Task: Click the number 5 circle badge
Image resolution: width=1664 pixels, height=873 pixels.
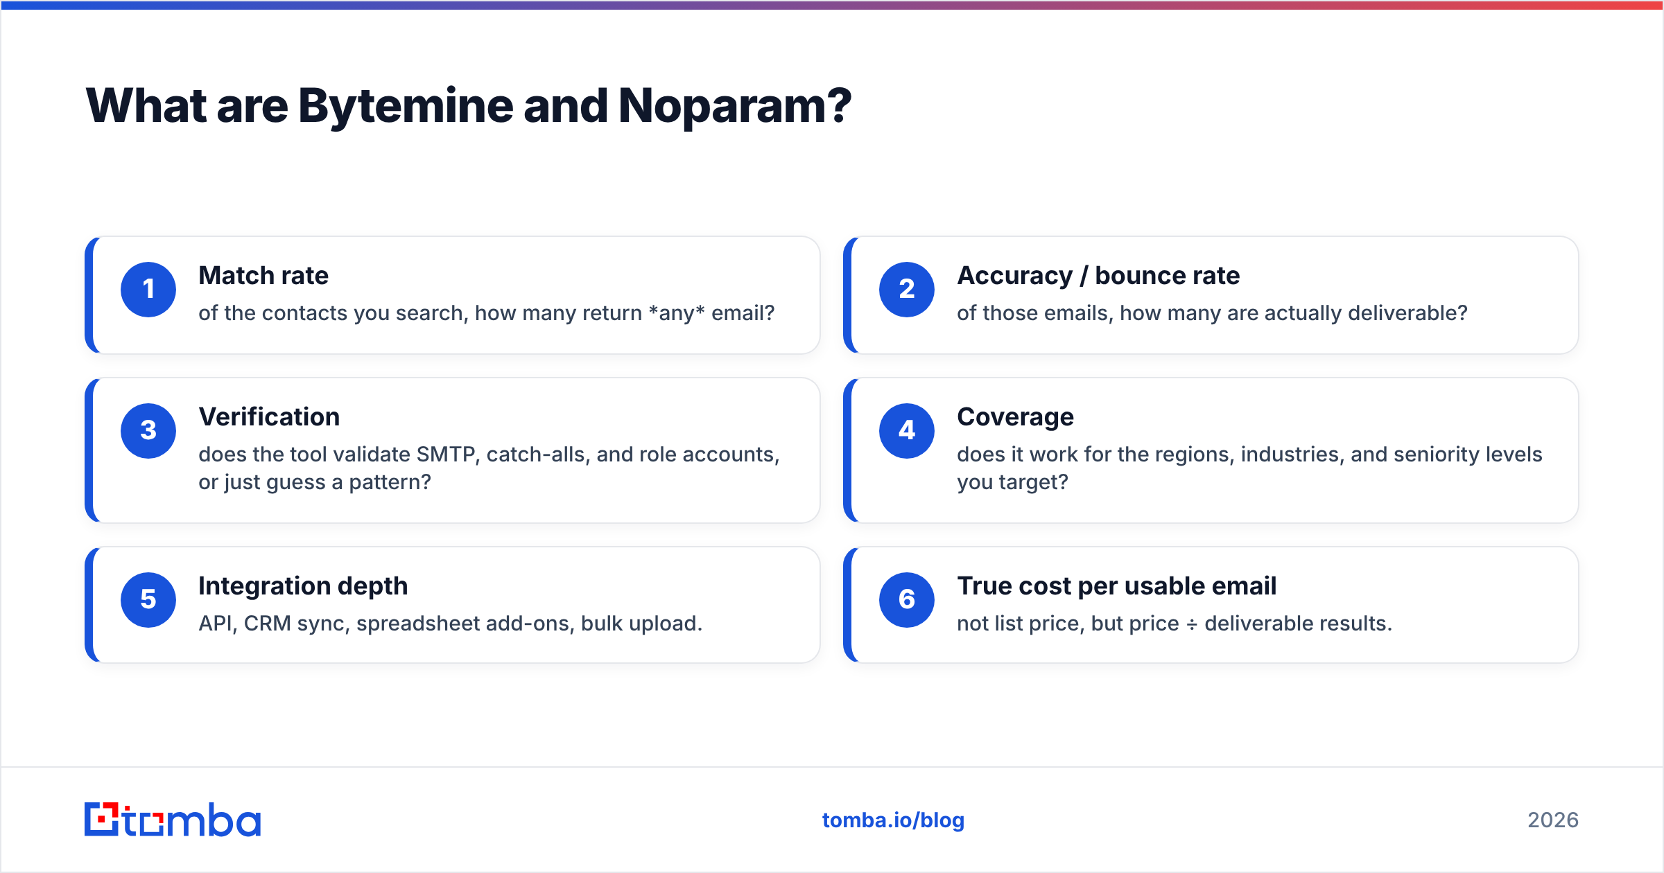Action: click(x=148, y=600)
